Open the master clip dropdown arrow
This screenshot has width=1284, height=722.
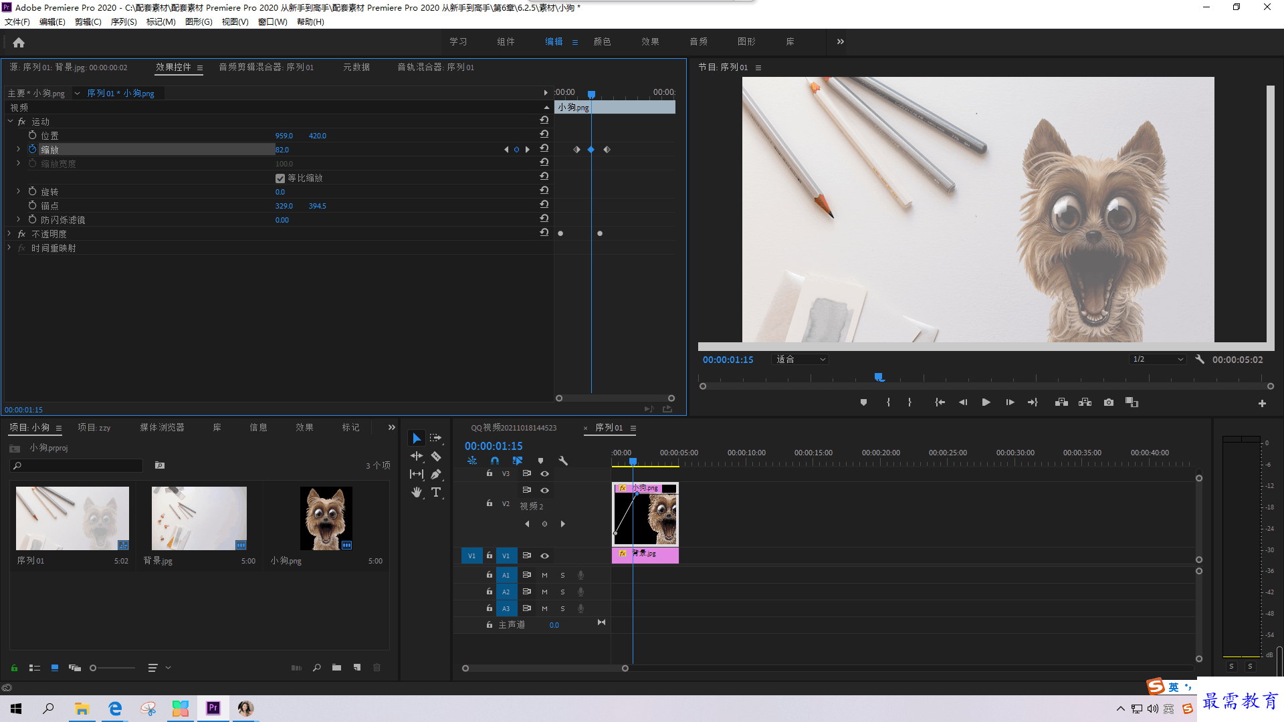point(77,93)
